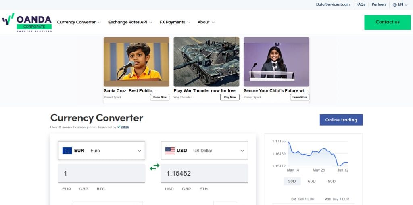Select the 60D chart range tab
Viewport: 413px width, 205px height.
(x=312, y=181)
